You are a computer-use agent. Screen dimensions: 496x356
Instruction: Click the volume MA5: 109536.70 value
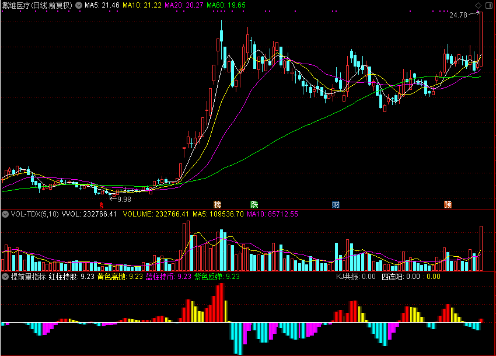[x=218, y=214]
